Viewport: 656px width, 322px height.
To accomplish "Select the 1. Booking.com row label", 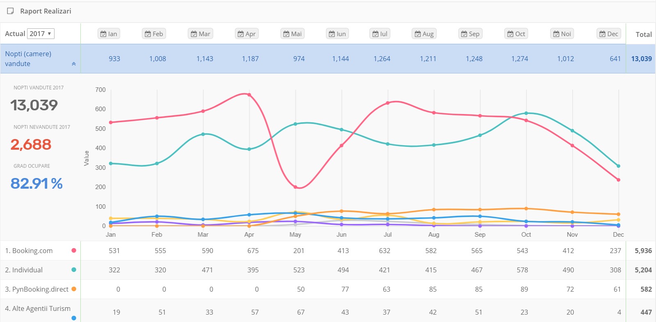I will [x=29, y=251].
